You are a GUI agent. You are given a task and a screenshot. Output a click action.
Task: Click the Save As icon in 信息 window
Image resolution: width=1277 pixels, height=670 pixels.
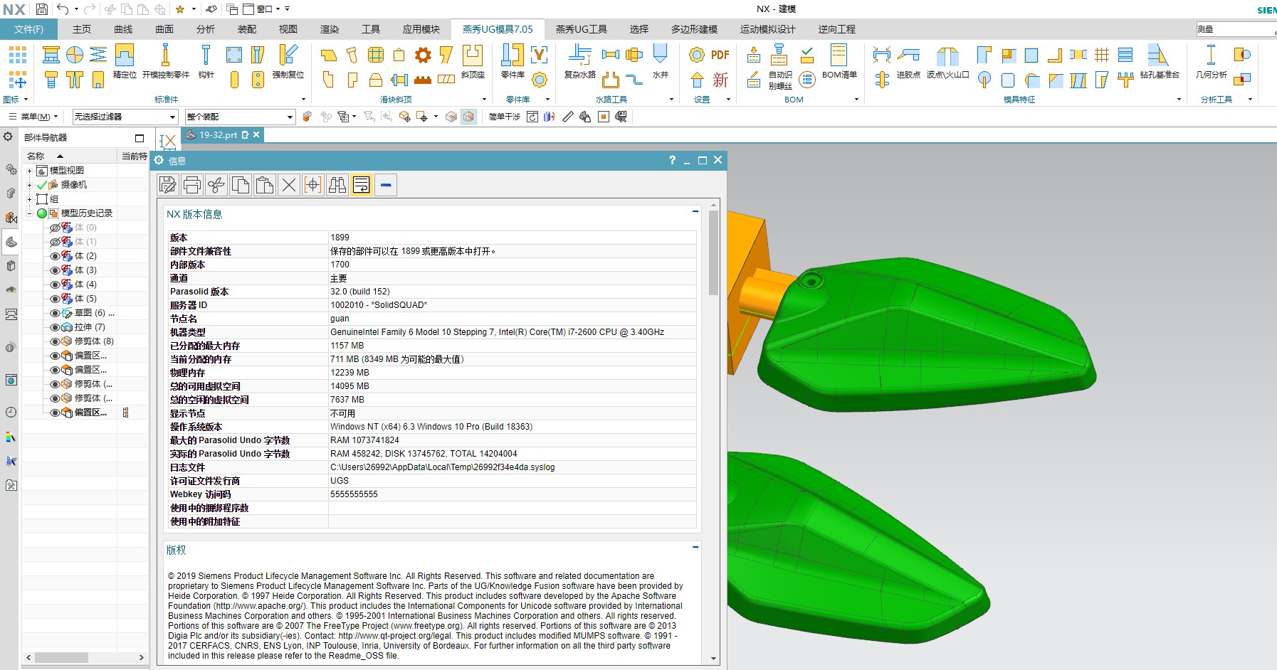(168, 186)
